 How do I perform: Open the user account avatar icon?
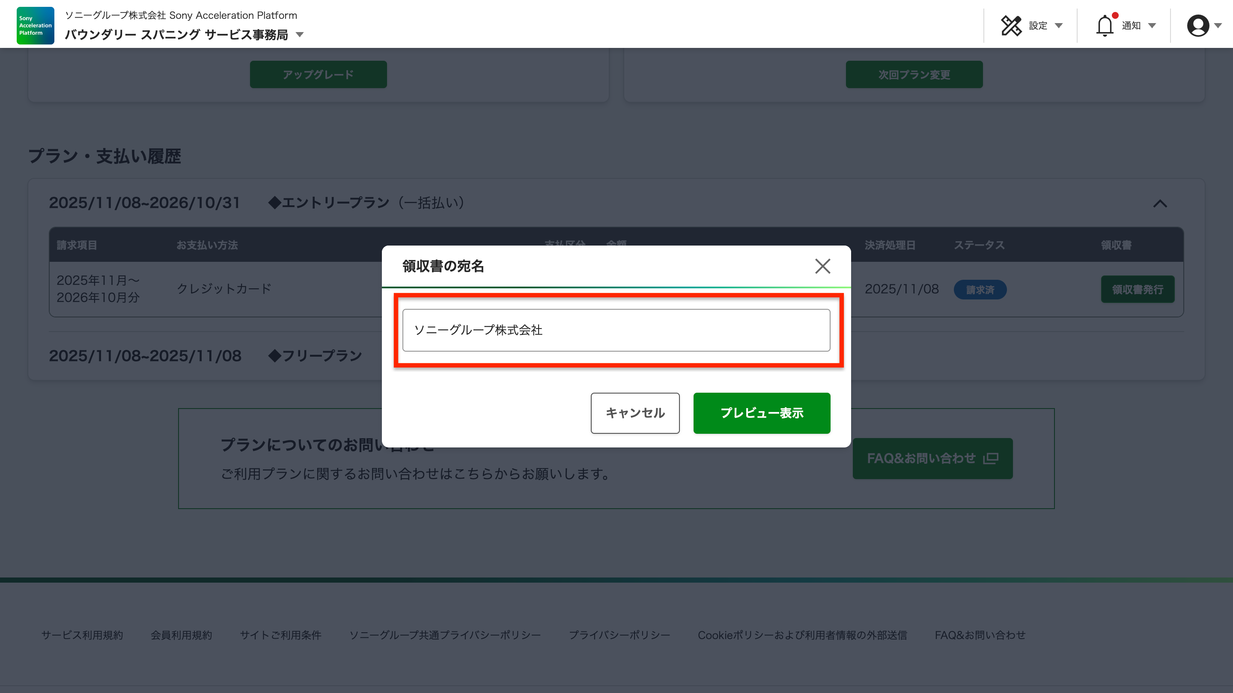point(1197,25)
